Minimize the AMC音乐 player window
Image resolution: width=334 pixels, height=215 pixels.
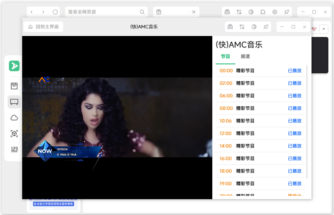282,27
